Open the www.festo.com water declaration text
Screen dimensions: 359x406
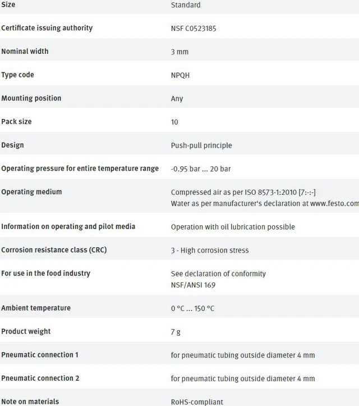click(265, 203)
